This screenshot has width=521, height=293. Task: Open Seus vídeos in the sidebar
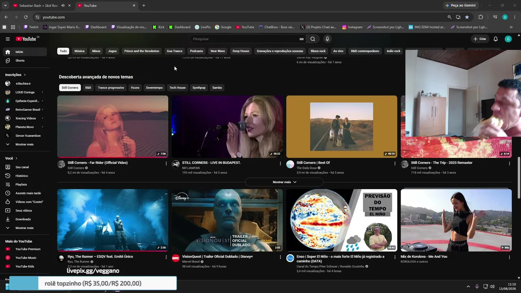[24, 211]
